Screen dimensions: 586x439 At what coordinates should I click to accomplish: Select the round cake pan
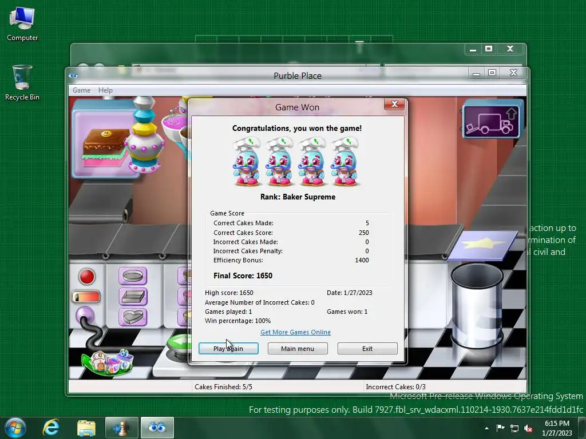click(133, 276)
